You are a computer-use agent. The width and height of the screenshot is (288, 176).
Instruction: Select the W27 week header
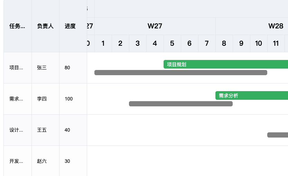coord(155,26)
